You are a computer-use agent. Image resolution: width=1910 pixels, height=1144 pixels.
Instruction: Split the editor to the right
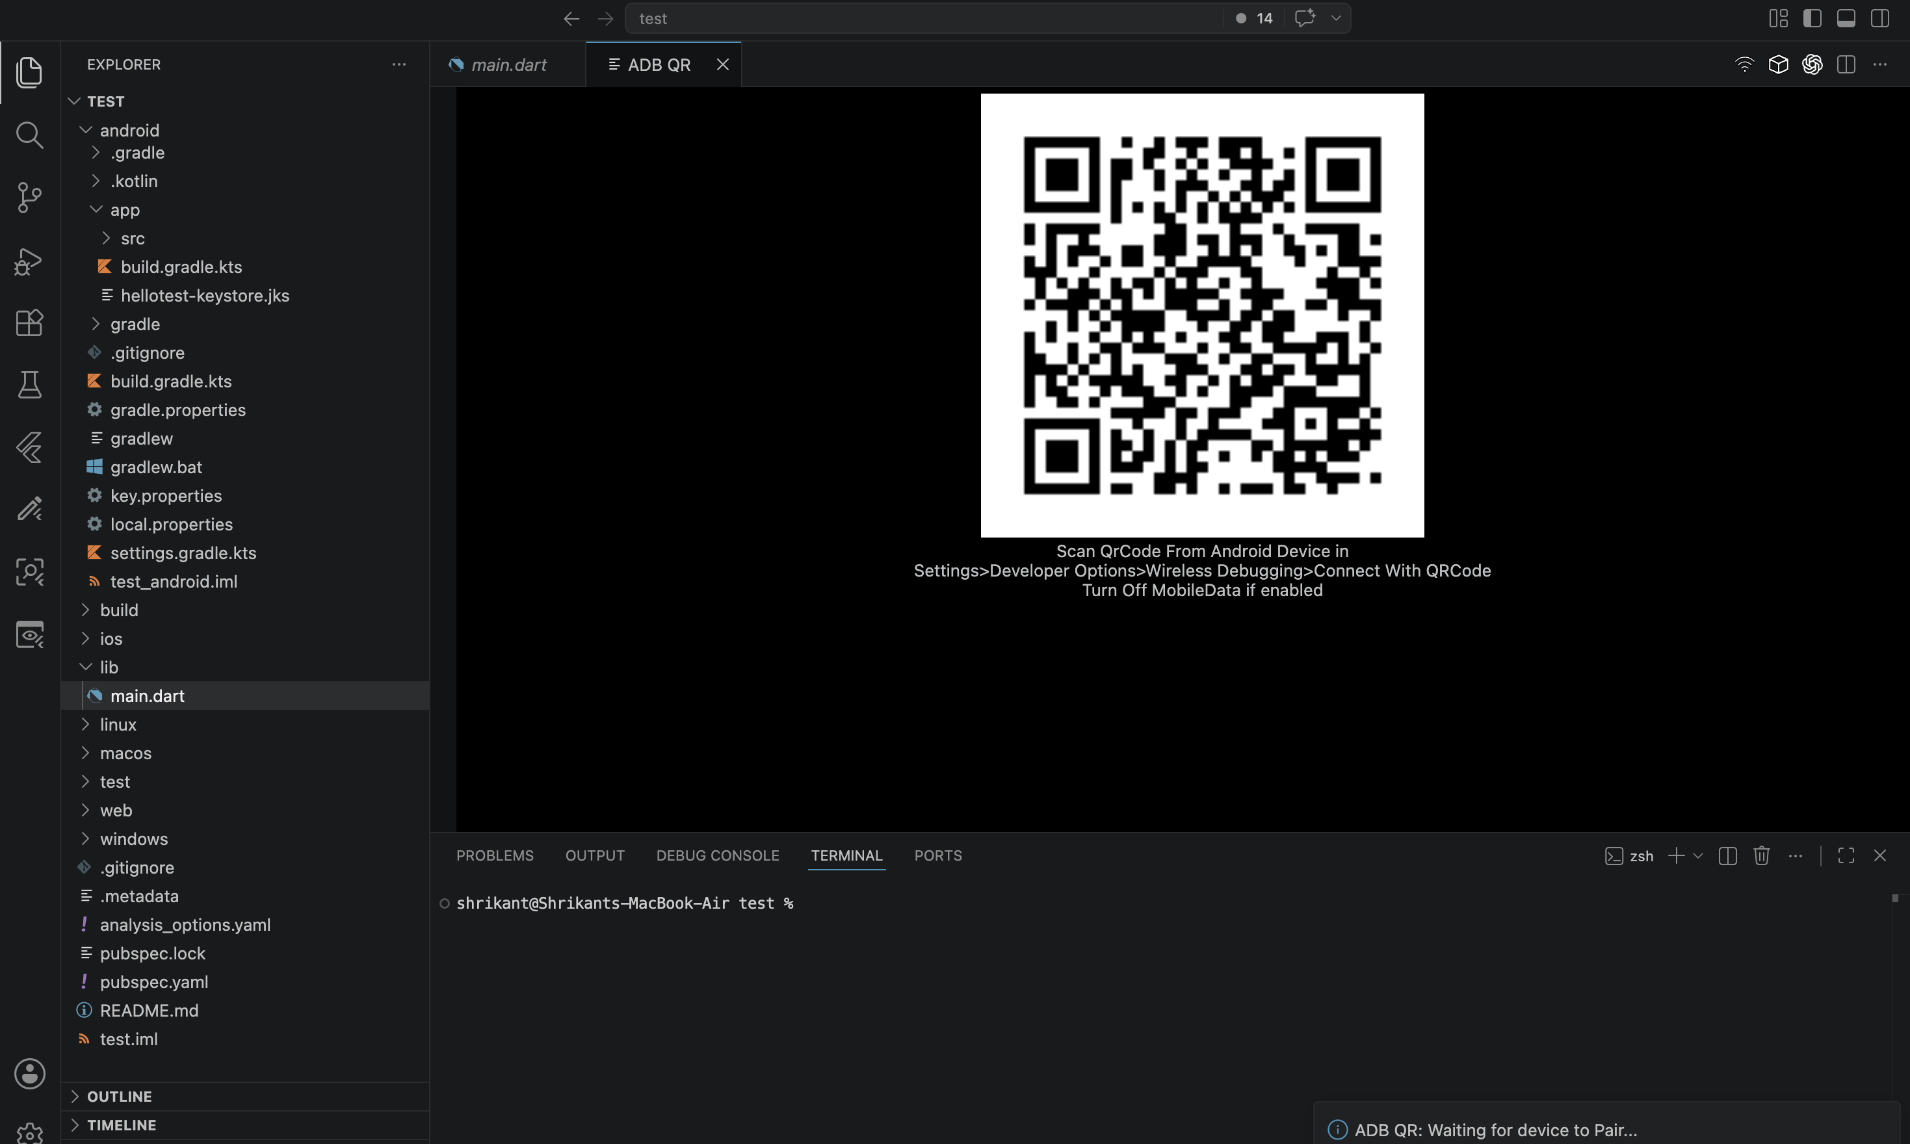[x=1846, y=64]
